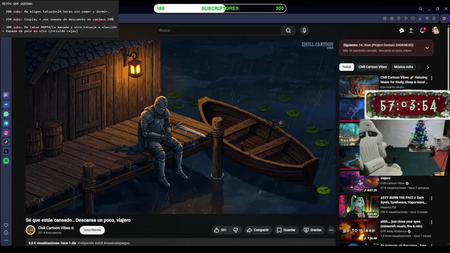Open WhatsApp in the Opera sidebar

tap(6, 114)
